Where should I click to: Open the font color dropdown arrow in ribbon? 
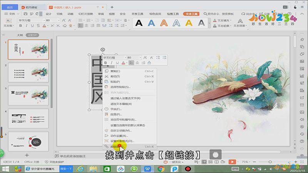click(x=48, y=26)
